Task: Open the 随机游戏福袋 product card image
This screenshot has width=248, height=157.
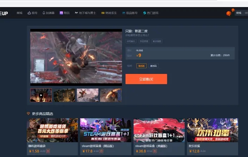Action: click(52, 130)
